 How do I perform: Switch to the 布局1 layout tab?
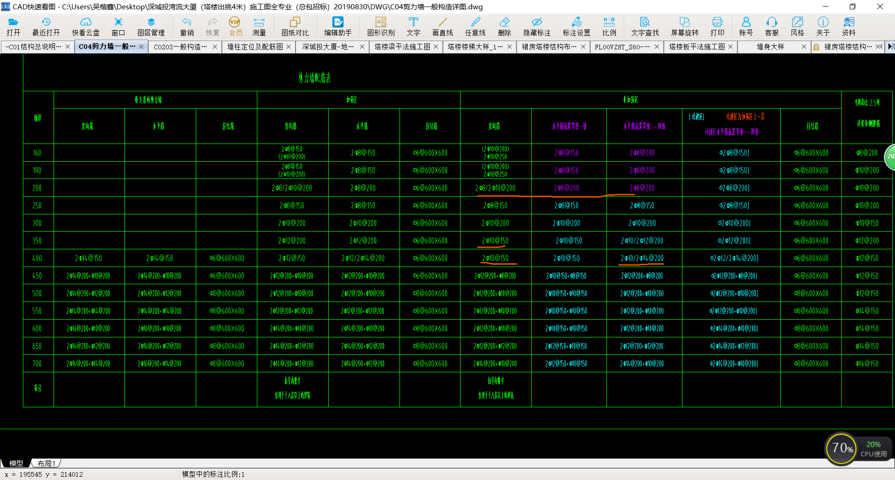47,463
